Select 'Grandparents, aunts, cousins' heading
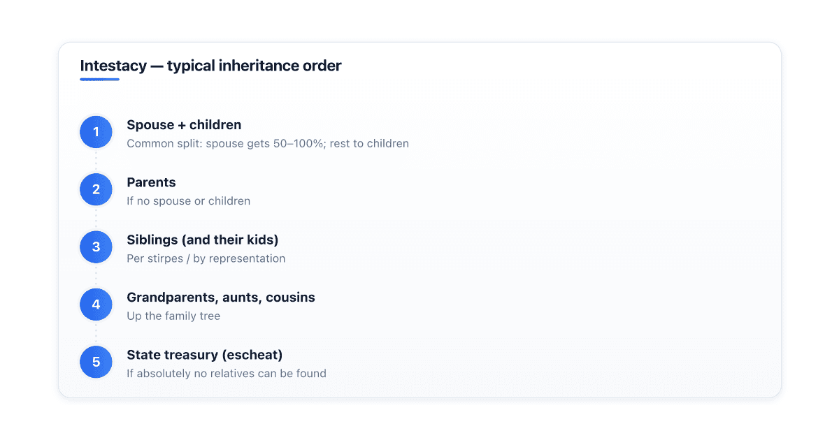Viewport: 839px width, 440px height. click(x=221, y=298)
